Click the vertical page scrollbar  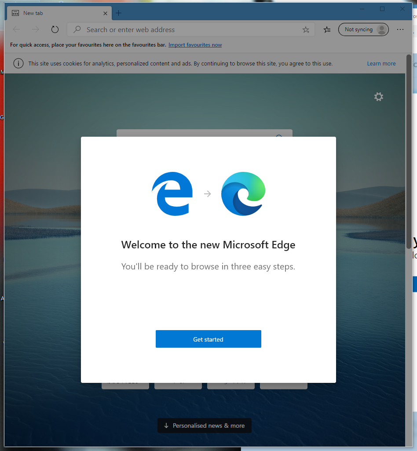pyautogui.click(x=409, y=152)
